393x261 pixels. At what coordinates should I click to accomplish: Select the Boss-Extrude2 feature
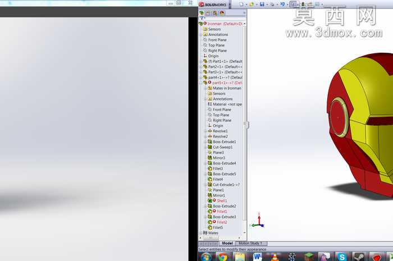(222, 206)
